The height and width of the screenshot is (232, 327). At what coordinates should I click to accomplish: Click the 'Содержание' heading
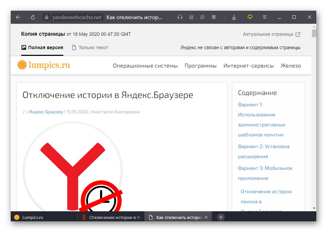click(257, 93)
